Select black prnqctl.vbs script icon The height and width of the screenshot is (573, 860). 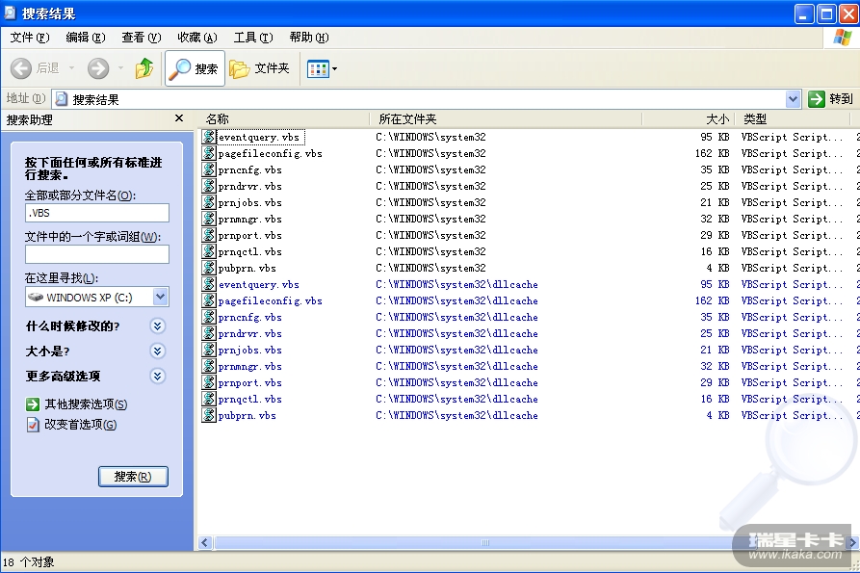[x=208, y=251]
